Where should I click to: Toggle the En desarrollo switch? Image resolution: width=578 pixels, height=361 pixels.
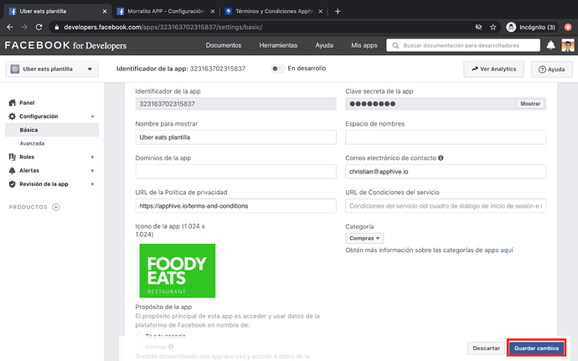point(277,69)
